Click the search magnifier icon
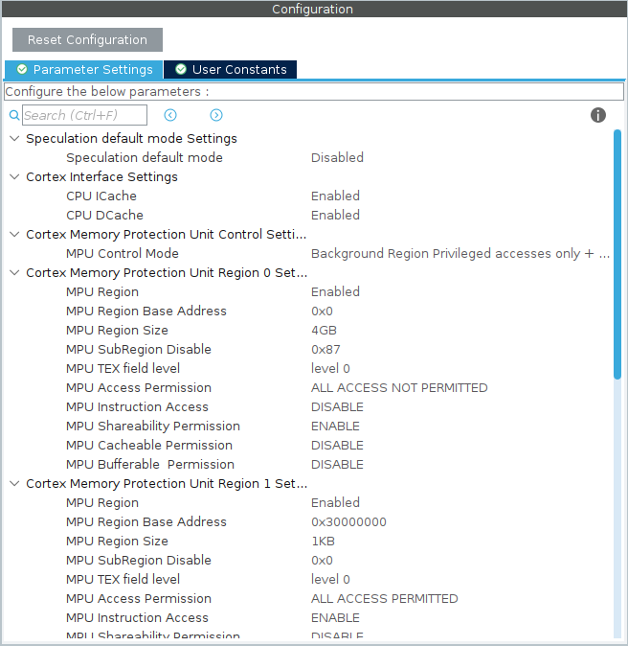The width and height of the screenshot is (628, 646). tap(14, 115)
